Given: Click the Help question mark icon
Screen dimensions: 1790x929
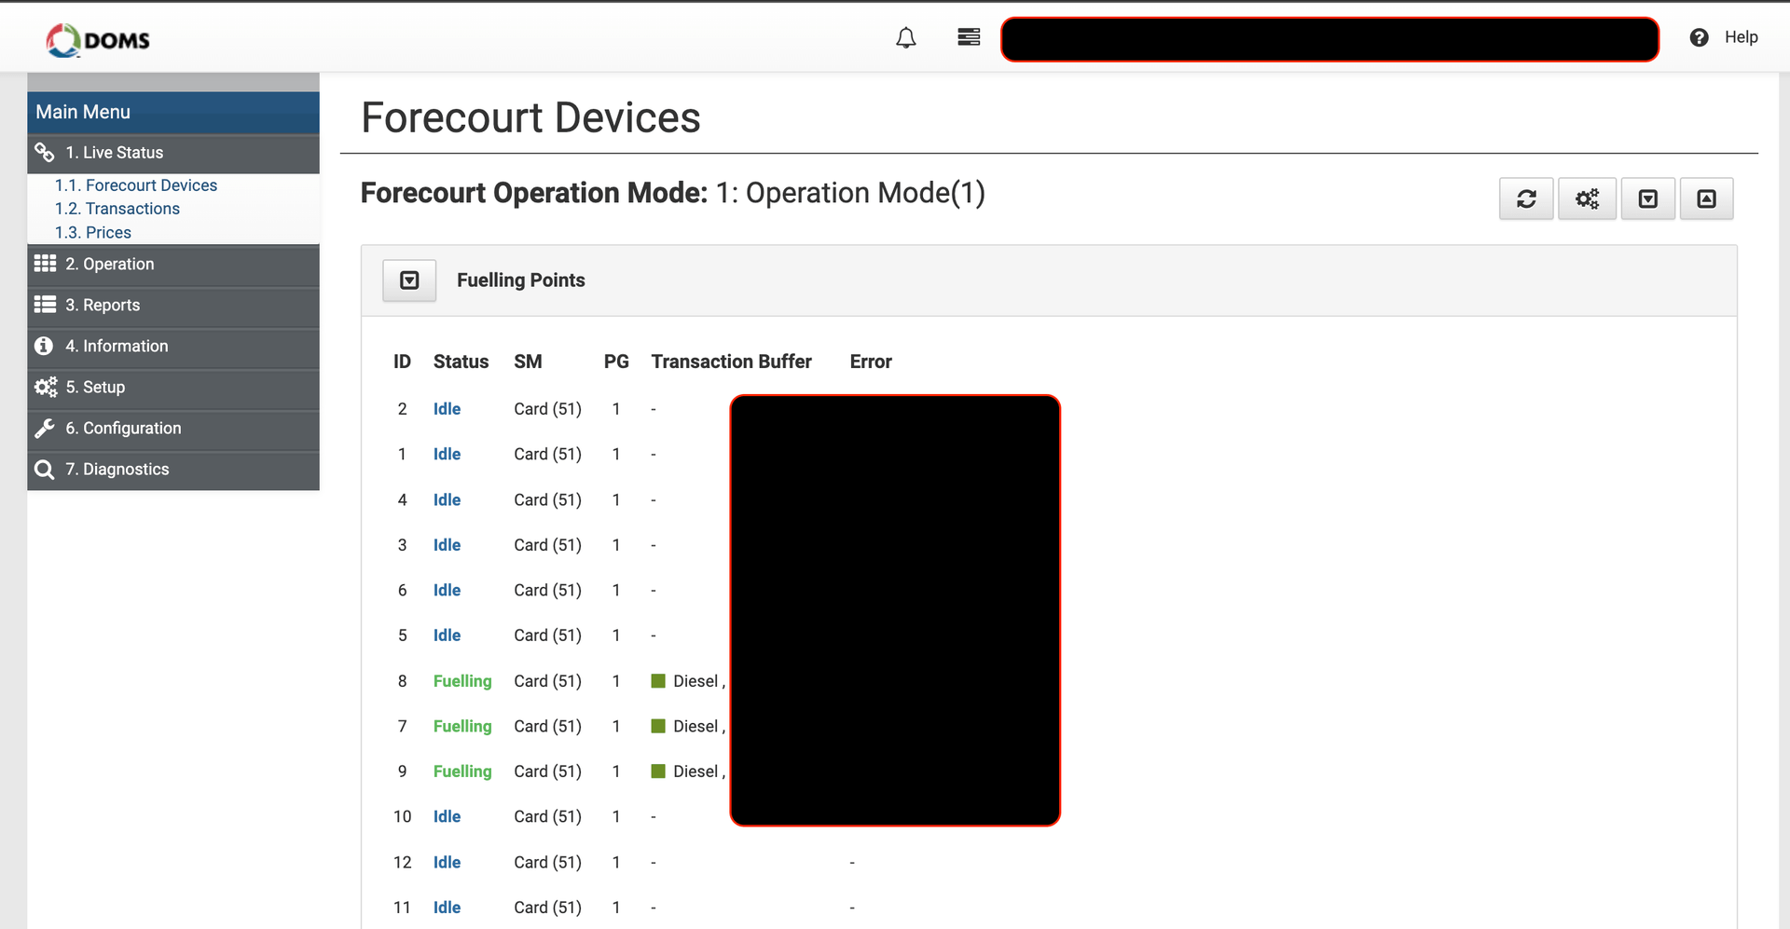Looking at the screenshot, I should tap(1699, 37).
